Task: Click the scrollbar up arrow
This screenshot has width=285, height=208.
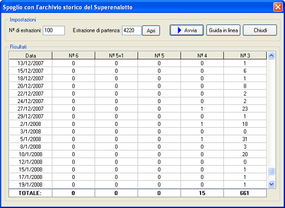Action: pos(271,56)
